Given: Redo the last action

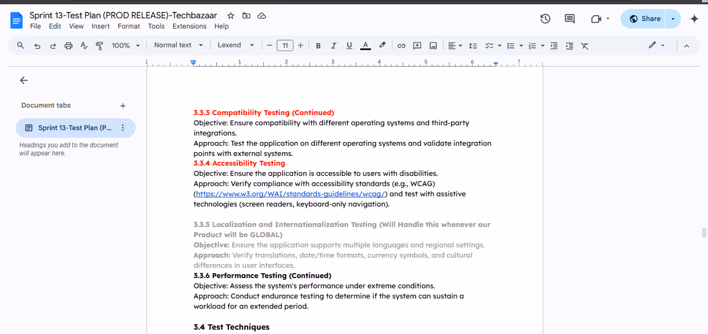Looking at the screenshot, I should click(53, 46).
